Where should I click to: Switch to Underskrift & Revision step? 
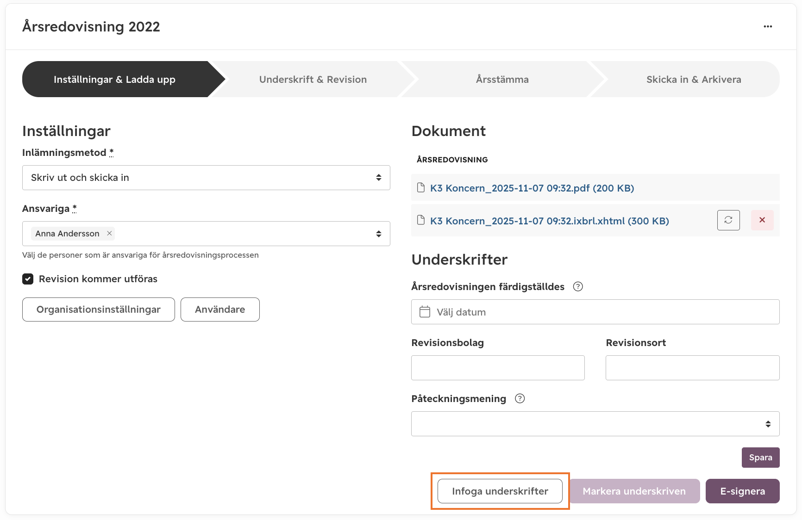coord(313,79)
